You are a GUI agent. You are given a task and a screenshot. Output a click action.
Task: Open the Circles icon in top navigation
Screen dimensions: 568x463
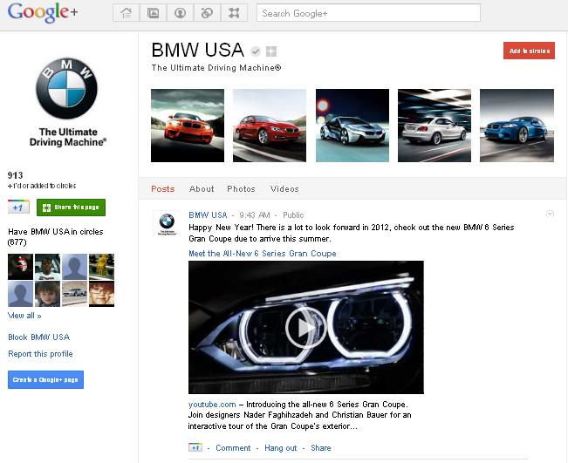(206, 13)
